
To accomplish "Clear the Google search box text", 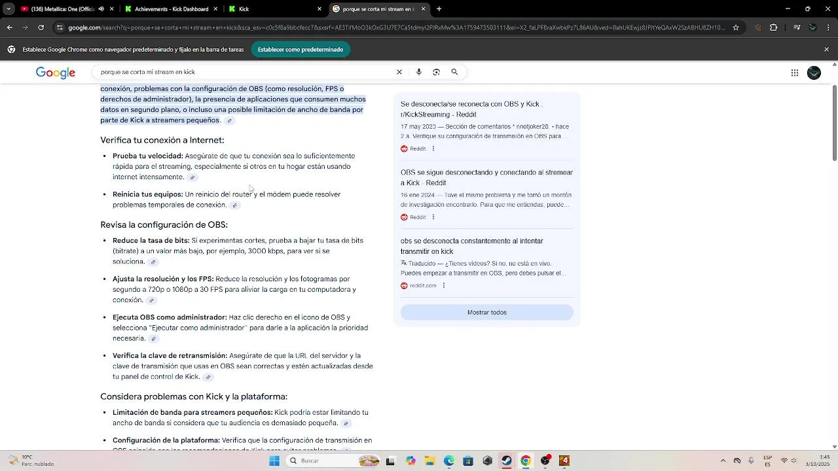I will point(399,72).
